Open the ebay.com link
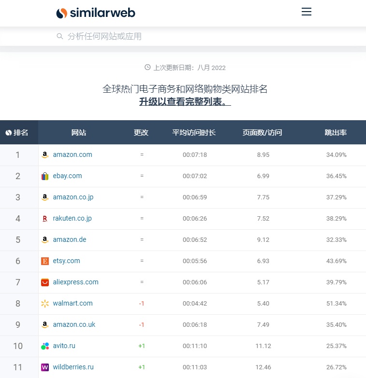366x378 pixels. click(x=67, y=176)
